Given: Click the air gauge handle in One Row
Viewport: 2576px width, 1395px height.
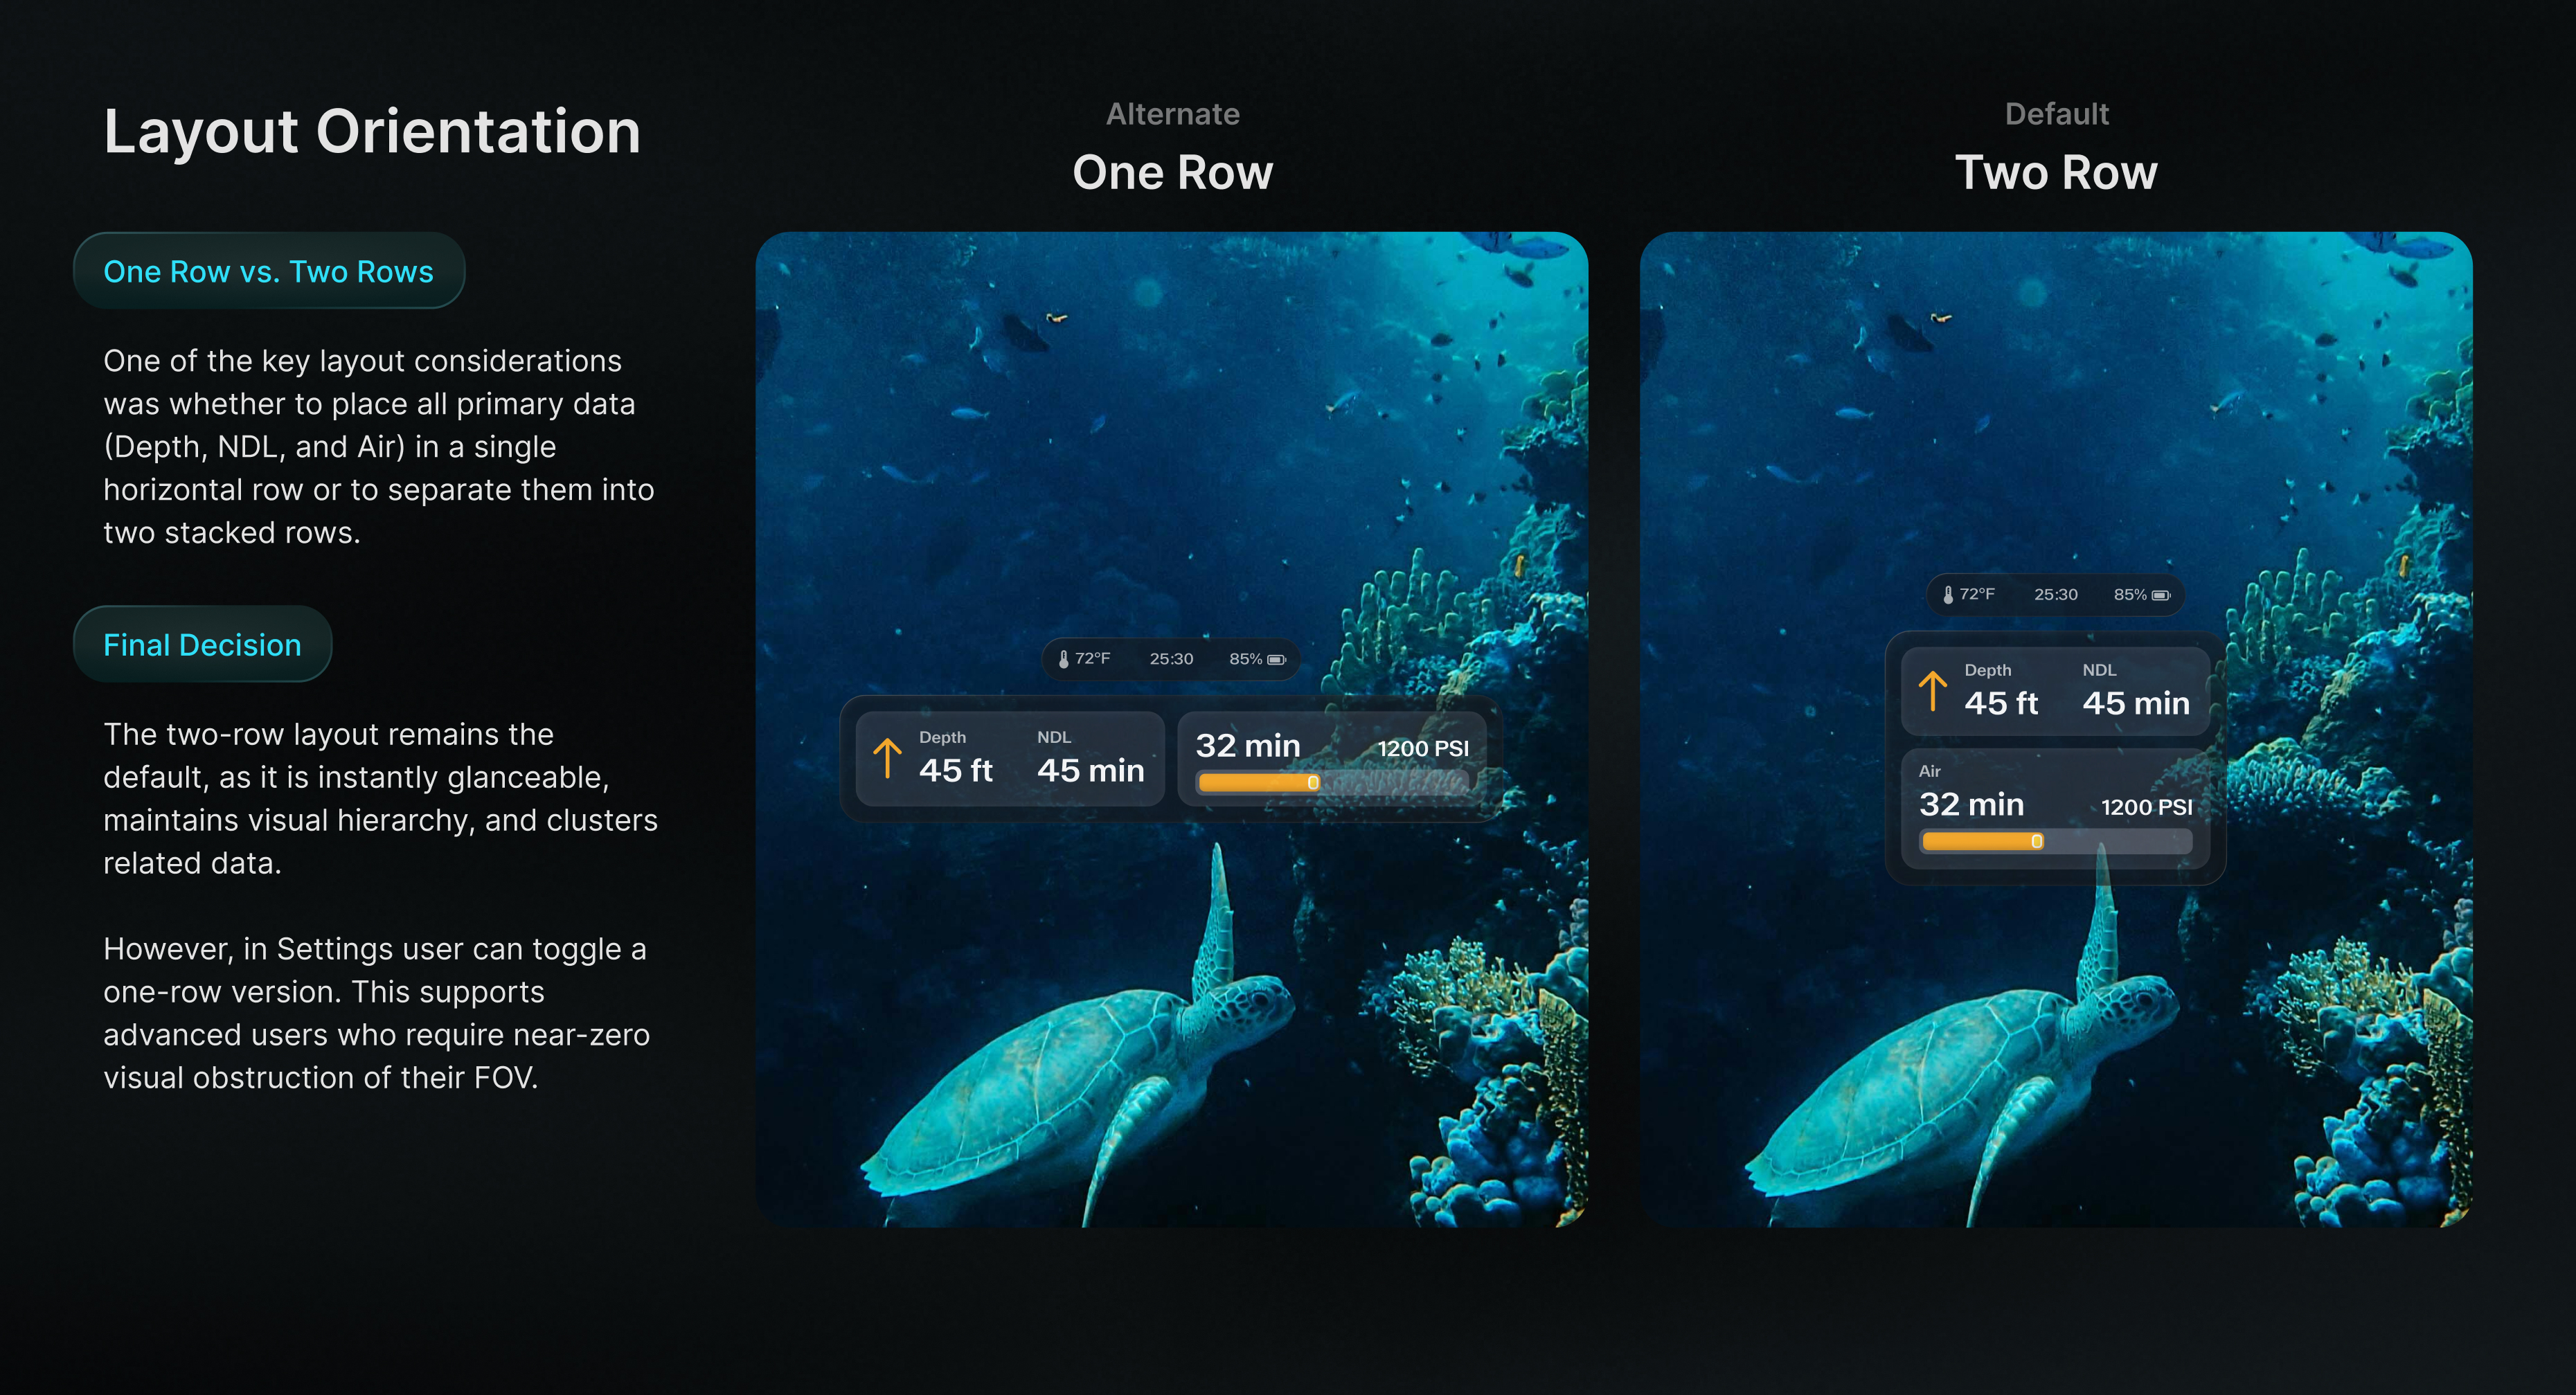Looking at the screenshot, I should (1313, 783).
